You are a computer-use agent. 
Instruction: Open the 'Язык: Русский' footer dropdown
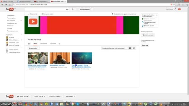pos(24,96)
